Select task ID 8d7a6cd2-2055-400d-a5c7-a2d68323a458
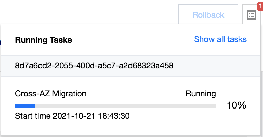This screenshot has width=263, height=137. tap(94, 66)
